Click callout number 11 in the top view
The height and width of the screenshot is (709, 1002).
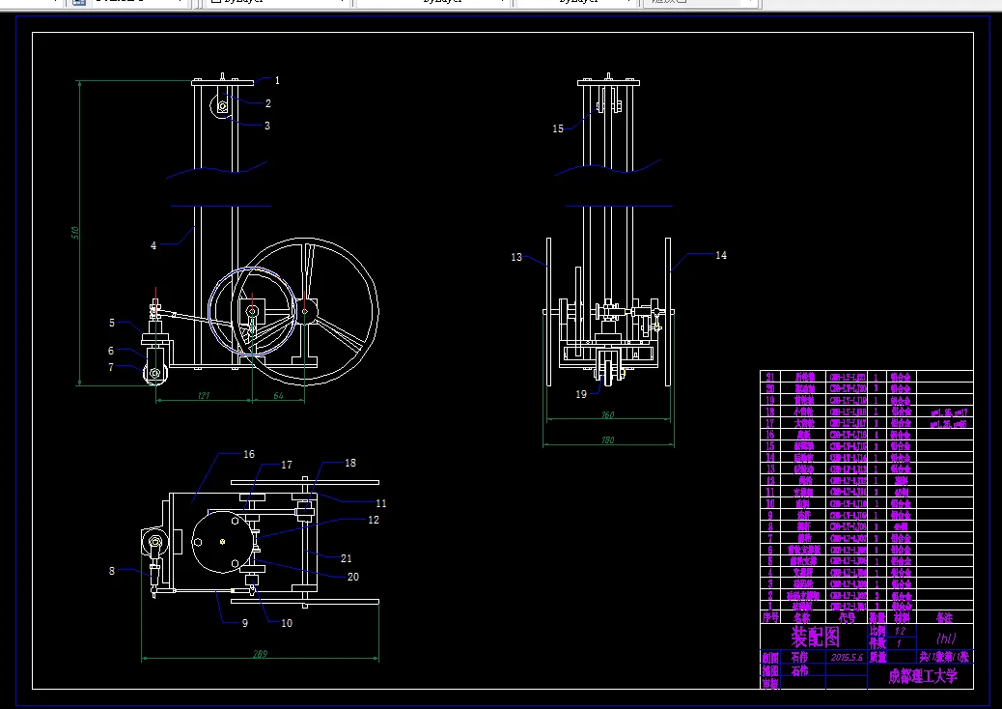click(x=381, y=504)
